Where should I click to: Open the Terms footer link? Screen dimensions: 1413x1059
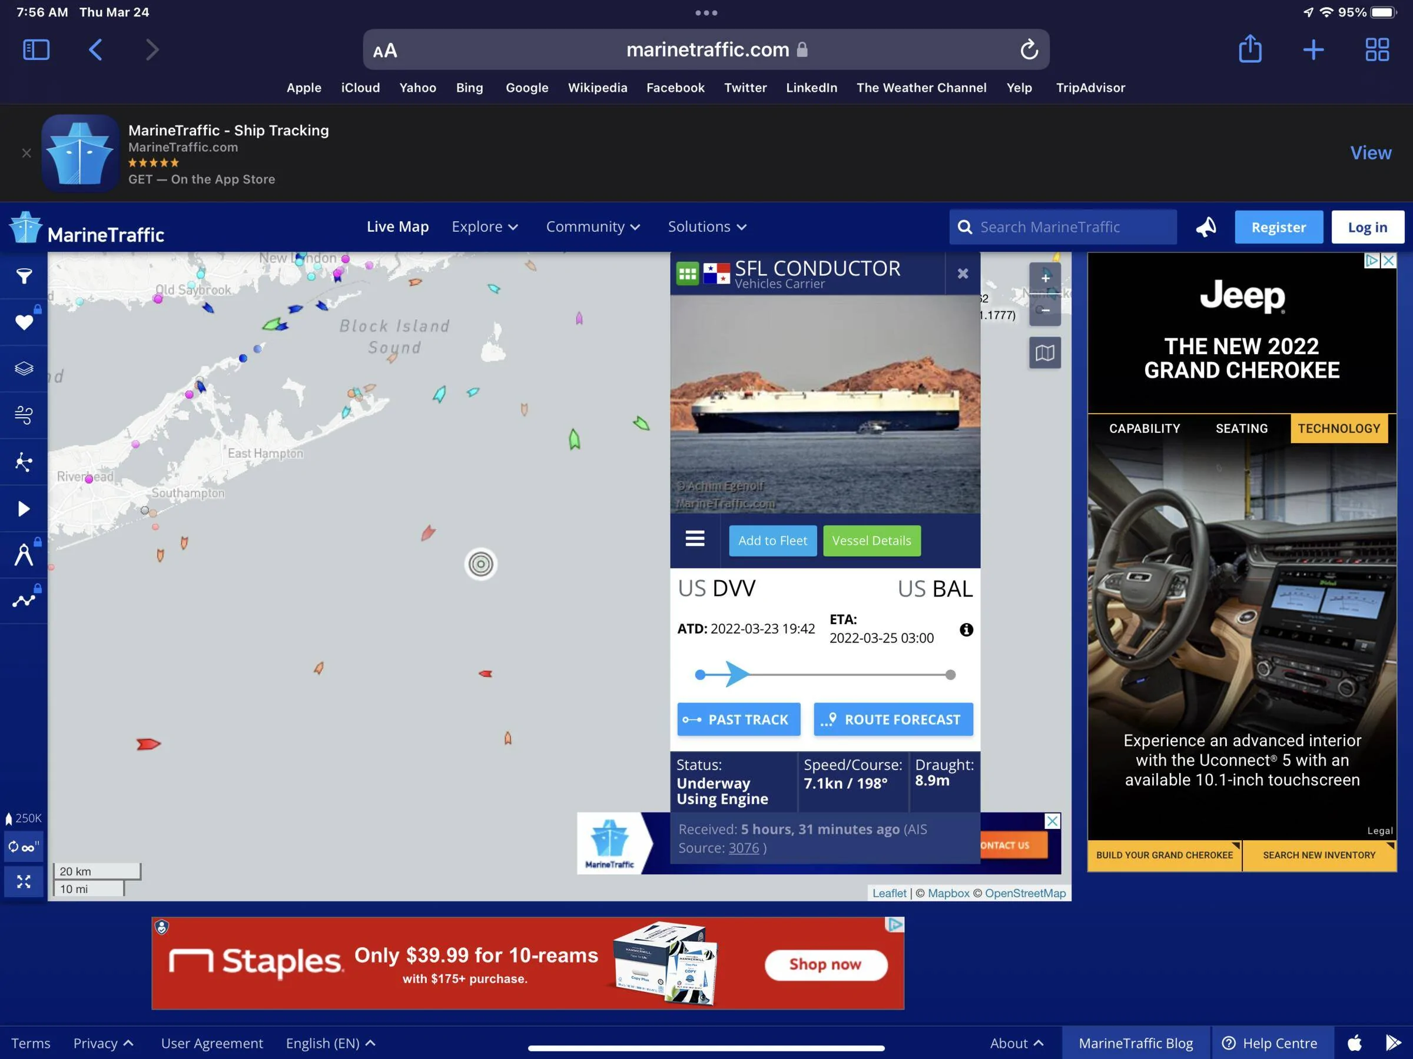point(30,1043)
